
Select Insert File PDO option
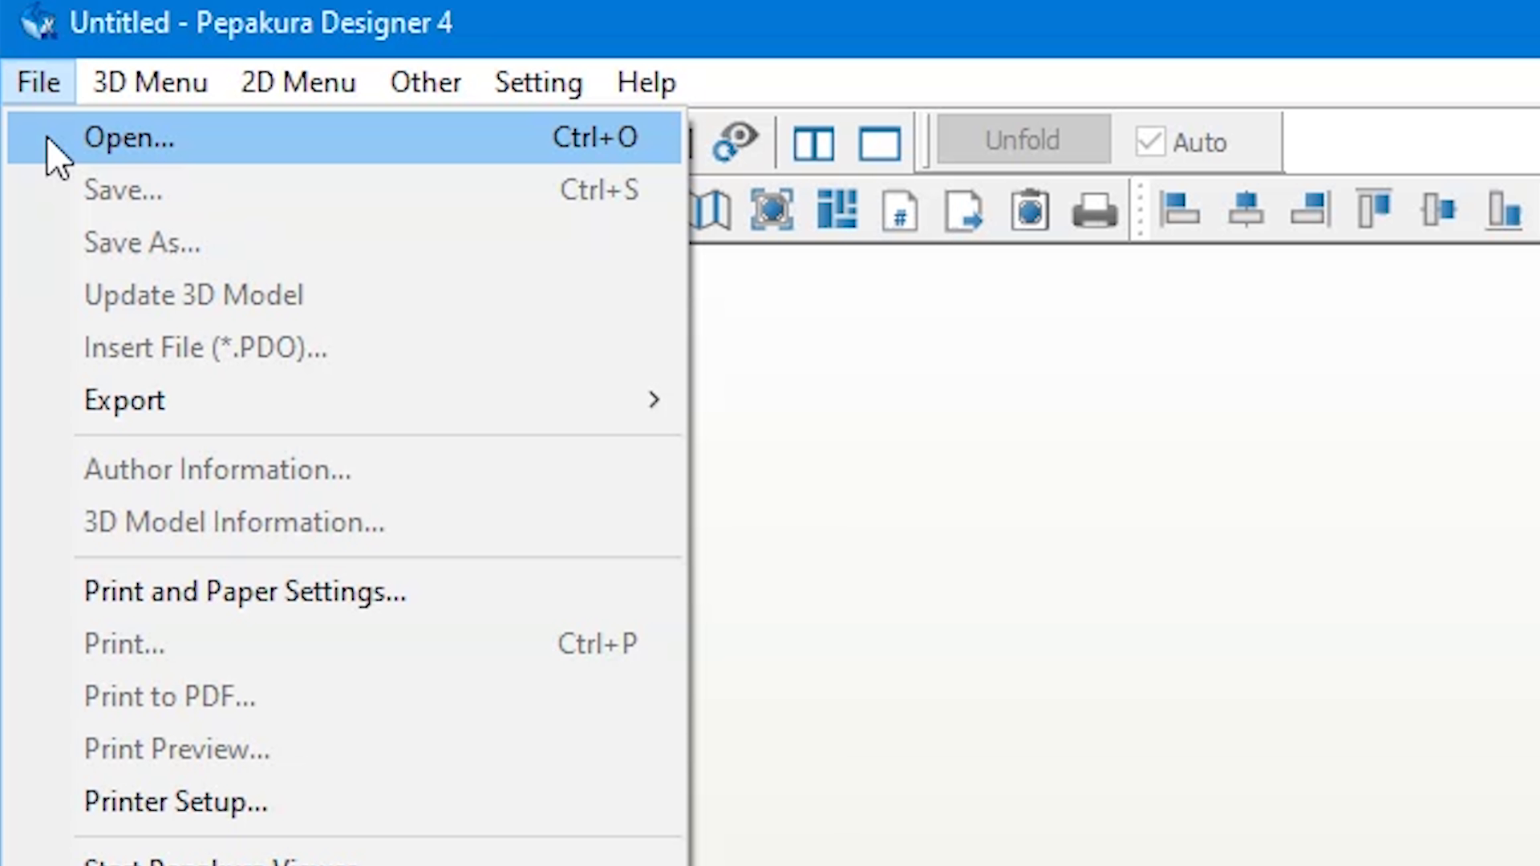205,347
